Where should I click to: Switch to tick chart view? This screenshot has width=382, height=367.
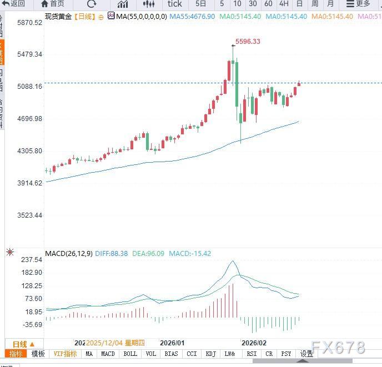(x=174, y=4)
